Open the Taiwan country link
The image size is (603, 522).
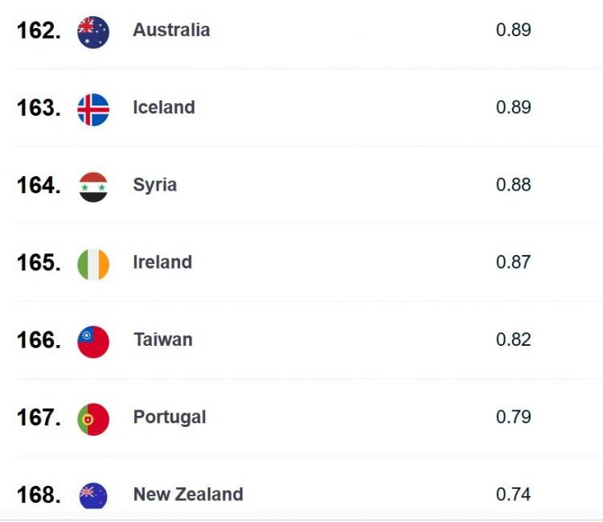(x=163, y=339)
